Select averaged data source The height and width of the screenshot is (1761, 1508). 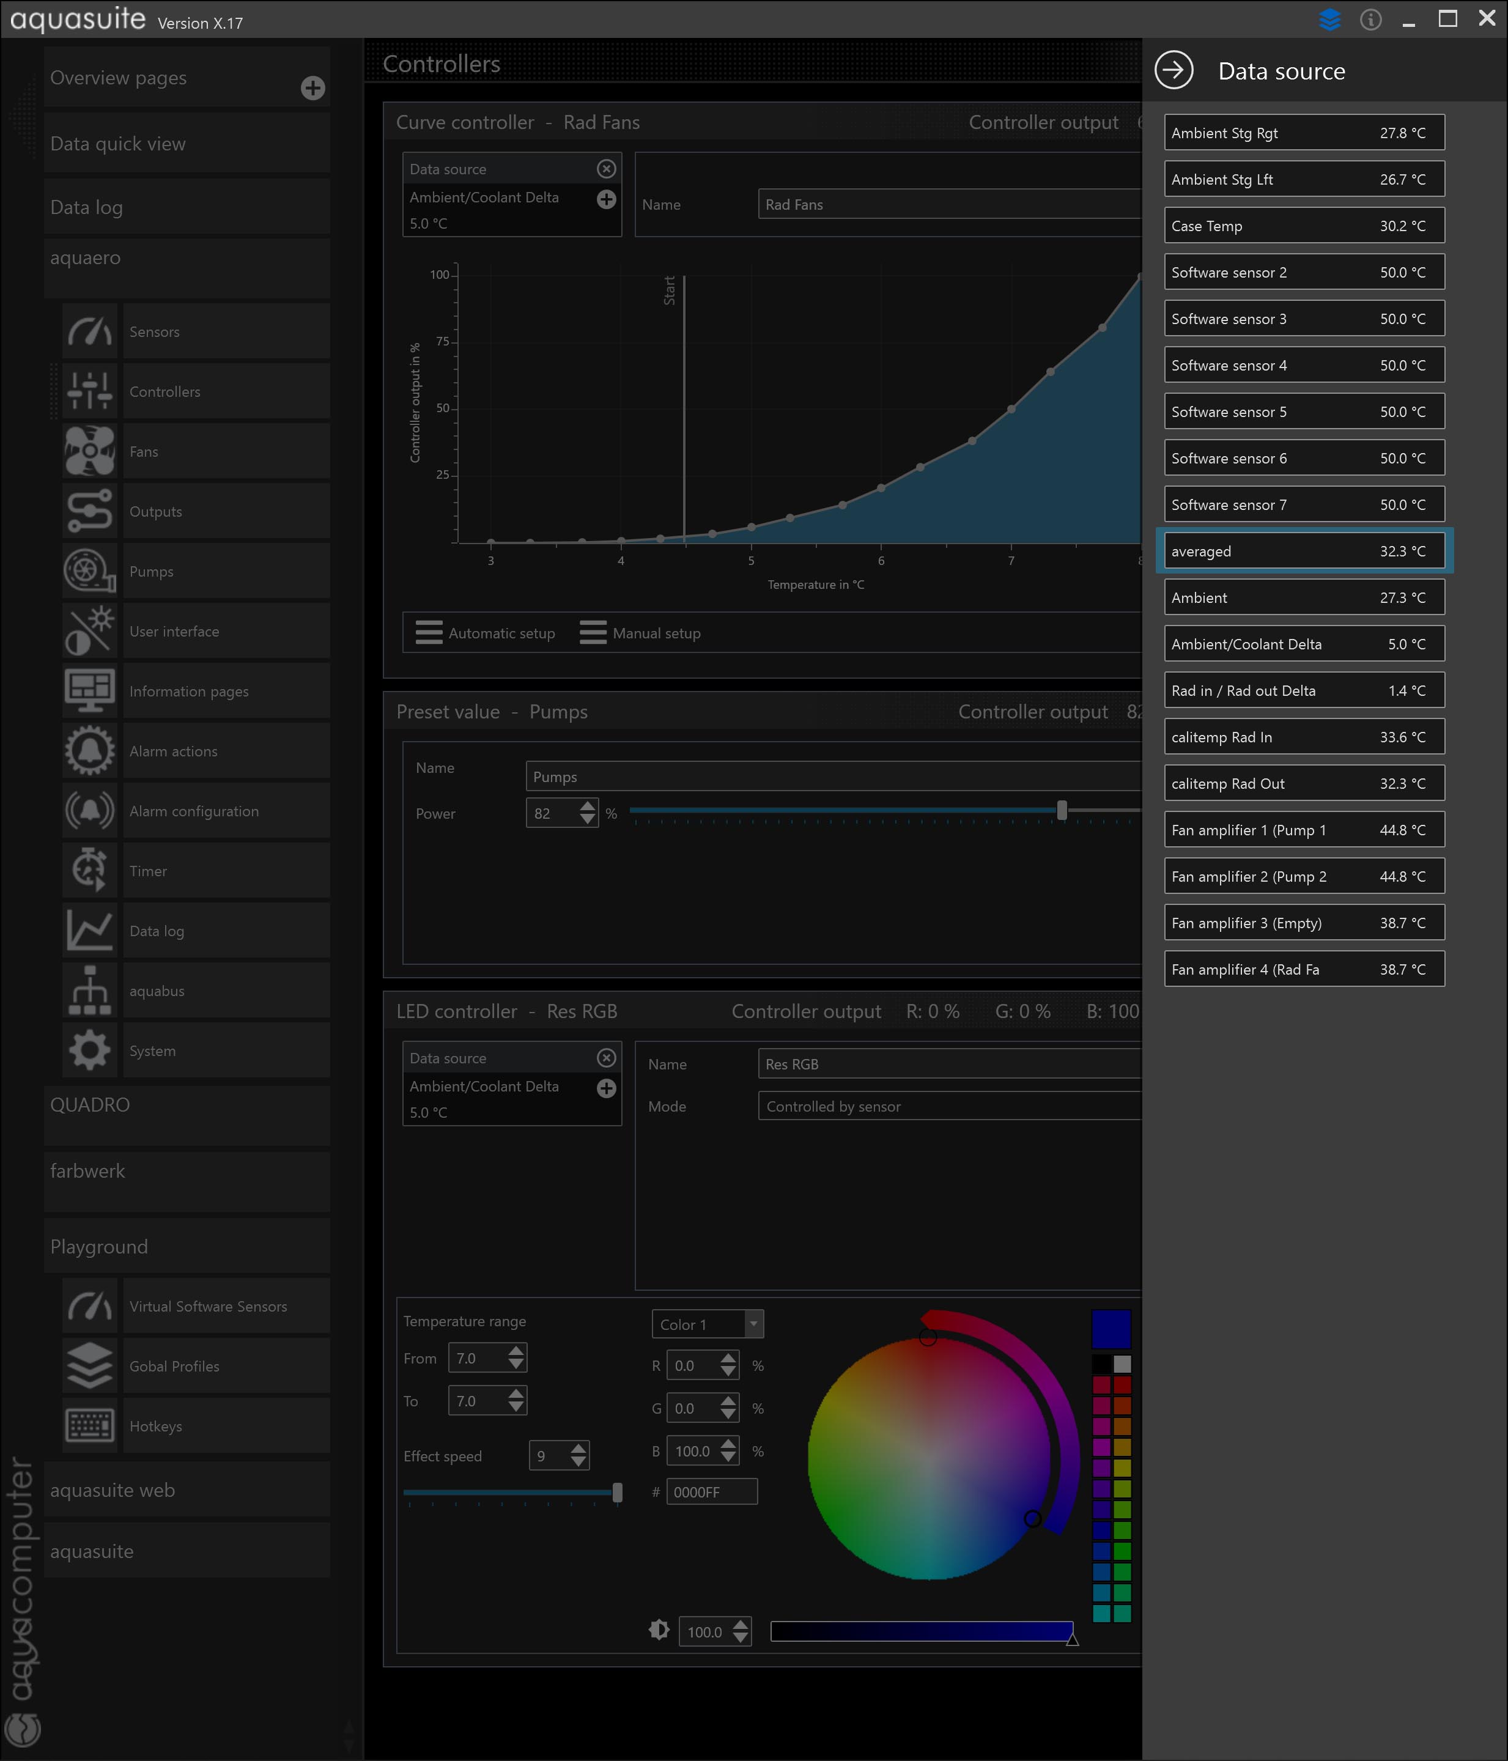(1304, 551)
